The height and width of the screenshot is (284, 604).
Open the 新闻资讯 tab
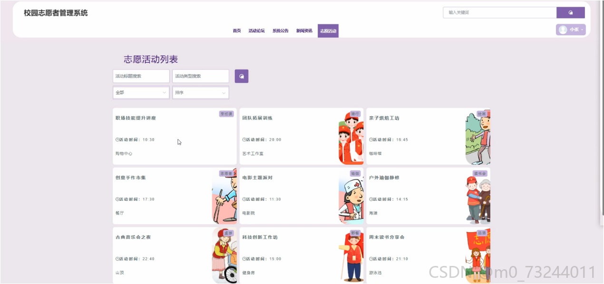(x=304, y=31)
